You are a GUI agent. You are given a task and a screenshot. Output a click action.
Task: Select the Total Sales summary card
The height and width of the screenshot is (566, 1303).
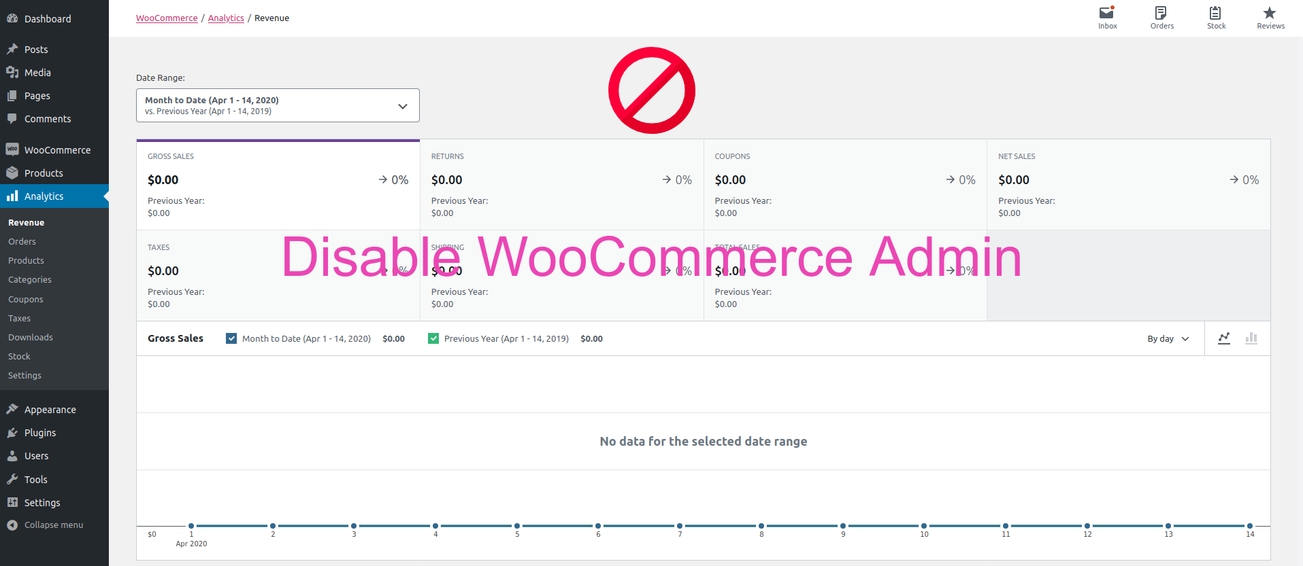[x=845, y=275]
